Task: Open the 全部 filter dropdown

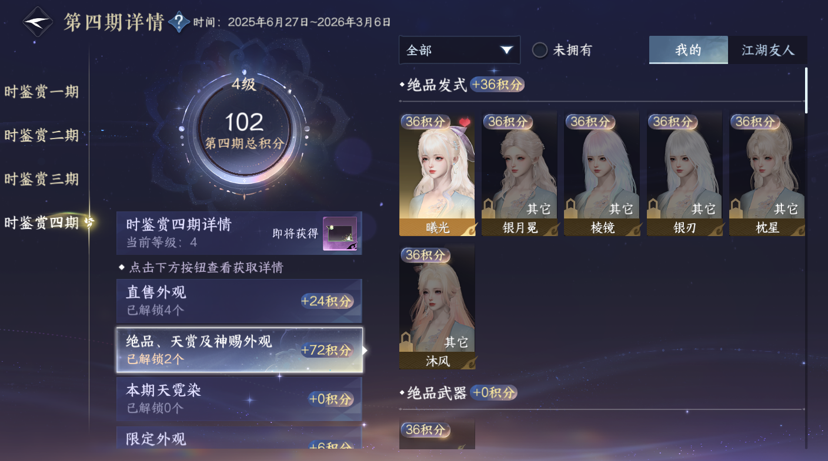Action: 459,50
